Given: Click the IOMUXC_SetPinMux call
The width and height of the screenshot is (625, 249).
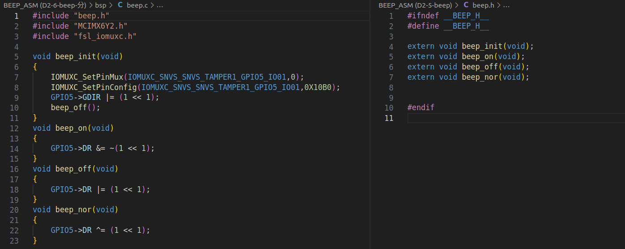Looking at the screenshot, I should coord(87,77).
